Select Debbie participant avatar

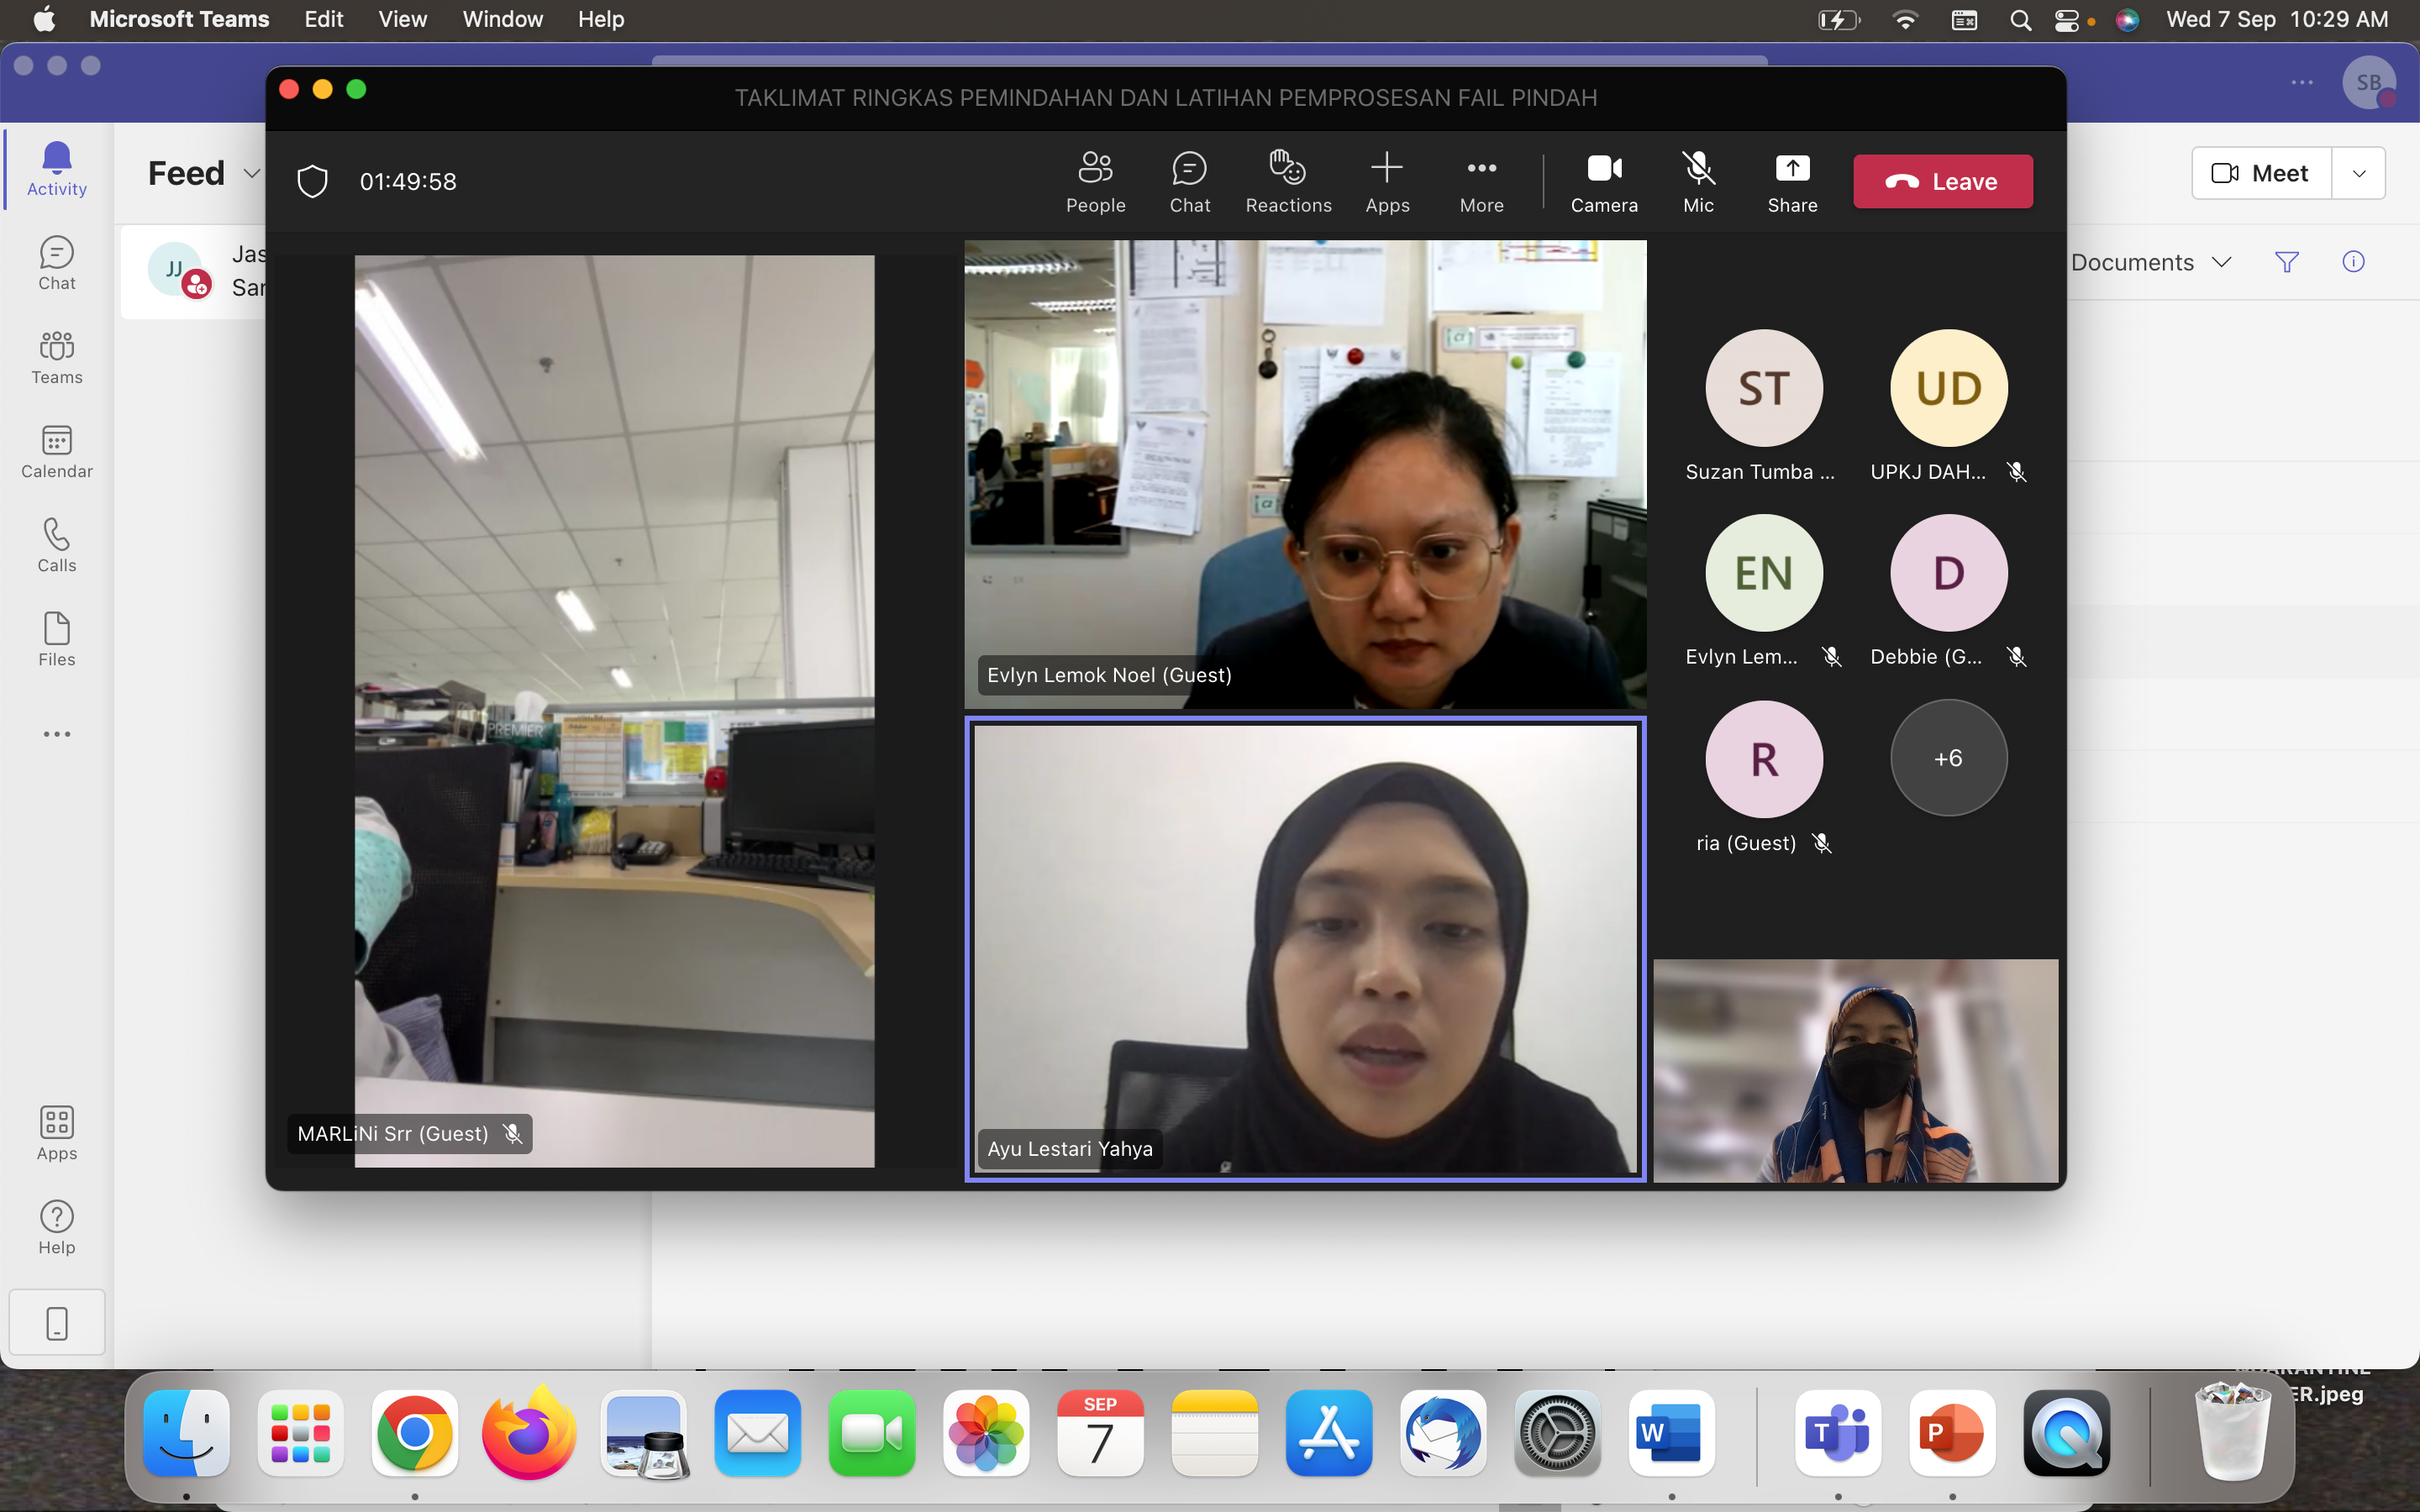coord(1948,573)
